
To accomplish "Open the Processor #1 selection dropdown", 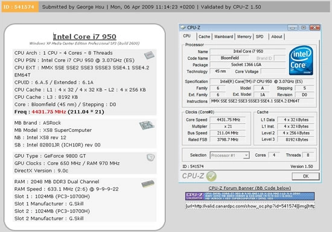I will [230, 155].
